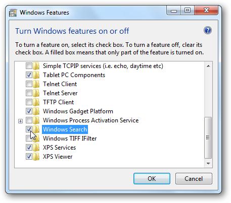Select the Telnet Client folder icon

click(x=36, y=84)
